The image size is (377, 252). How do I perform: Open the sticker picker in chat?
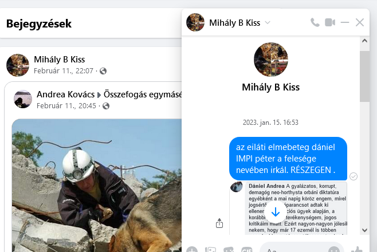(x=229, y=250)
